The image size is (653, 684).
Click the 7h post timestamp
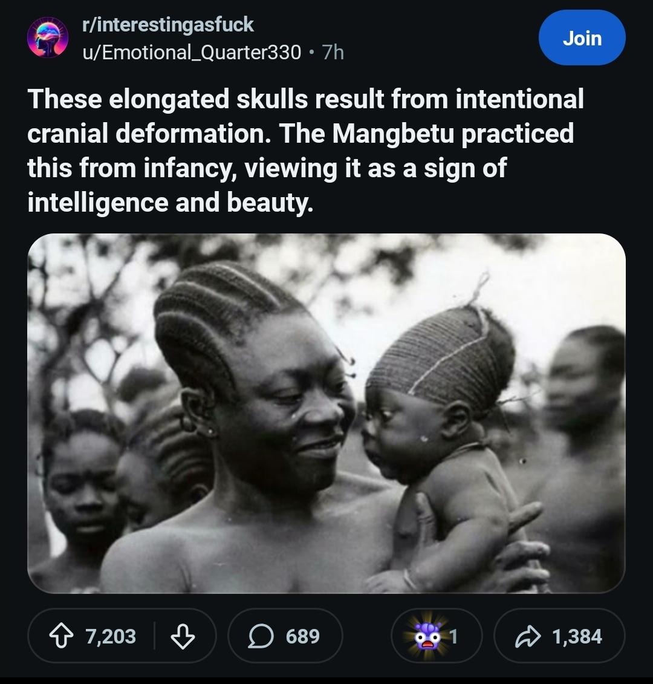333,53
